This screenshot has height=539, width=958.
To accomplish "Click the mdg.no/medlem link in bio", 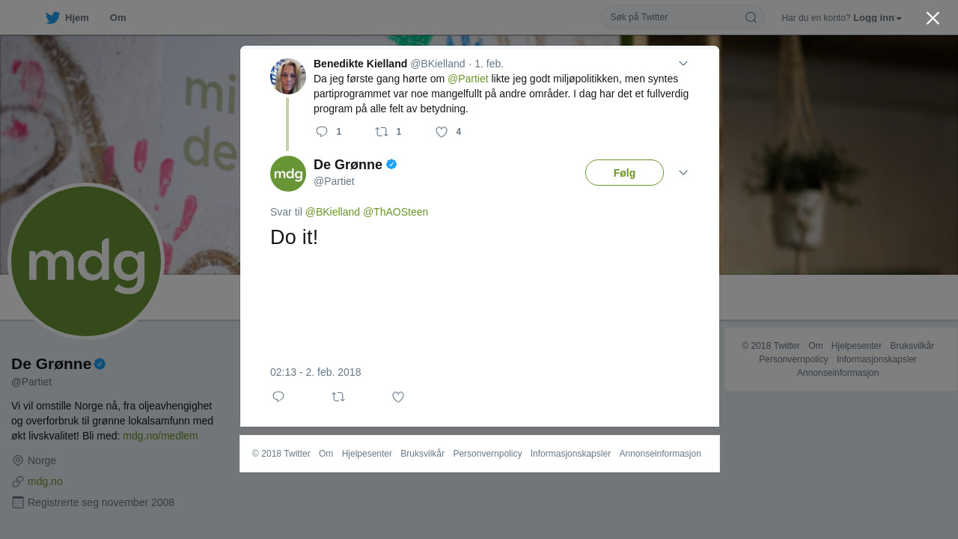I will [x=160, y=436].
